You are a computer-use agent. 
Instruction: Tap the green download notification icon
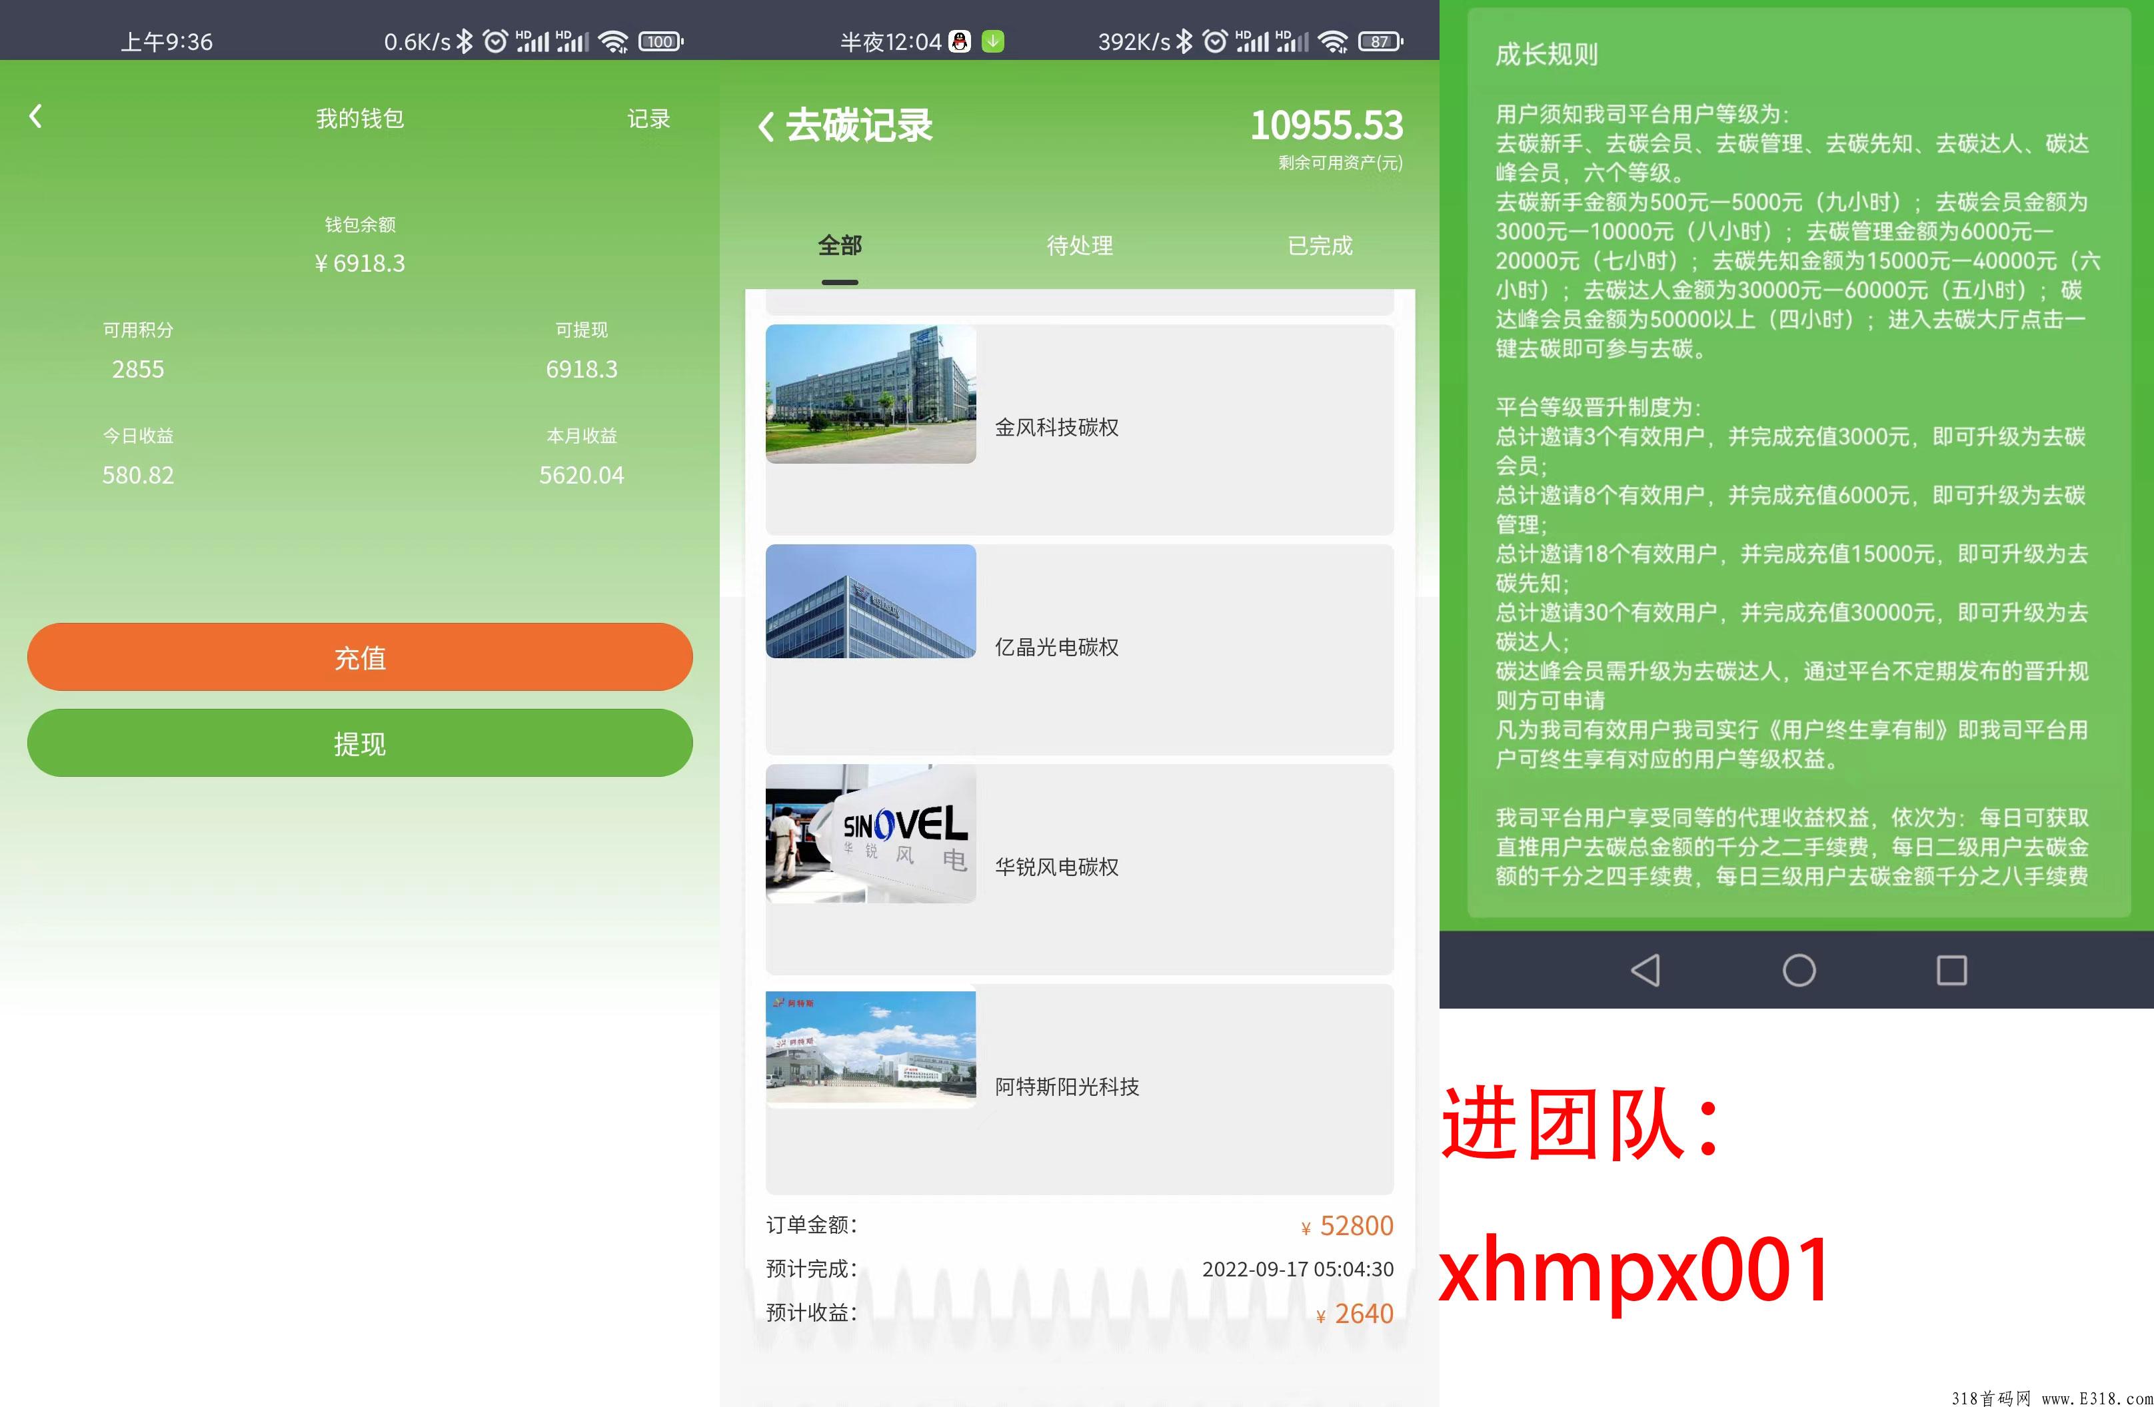point(993,41)
